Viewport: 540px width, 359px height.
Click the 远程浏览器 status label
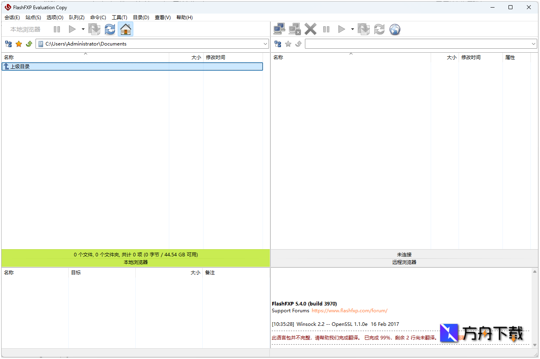(x=404, y=262)
